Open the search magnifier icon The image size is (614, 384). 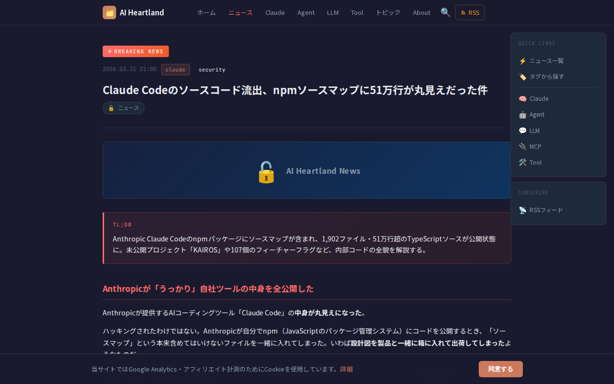(x=446, y=12)
